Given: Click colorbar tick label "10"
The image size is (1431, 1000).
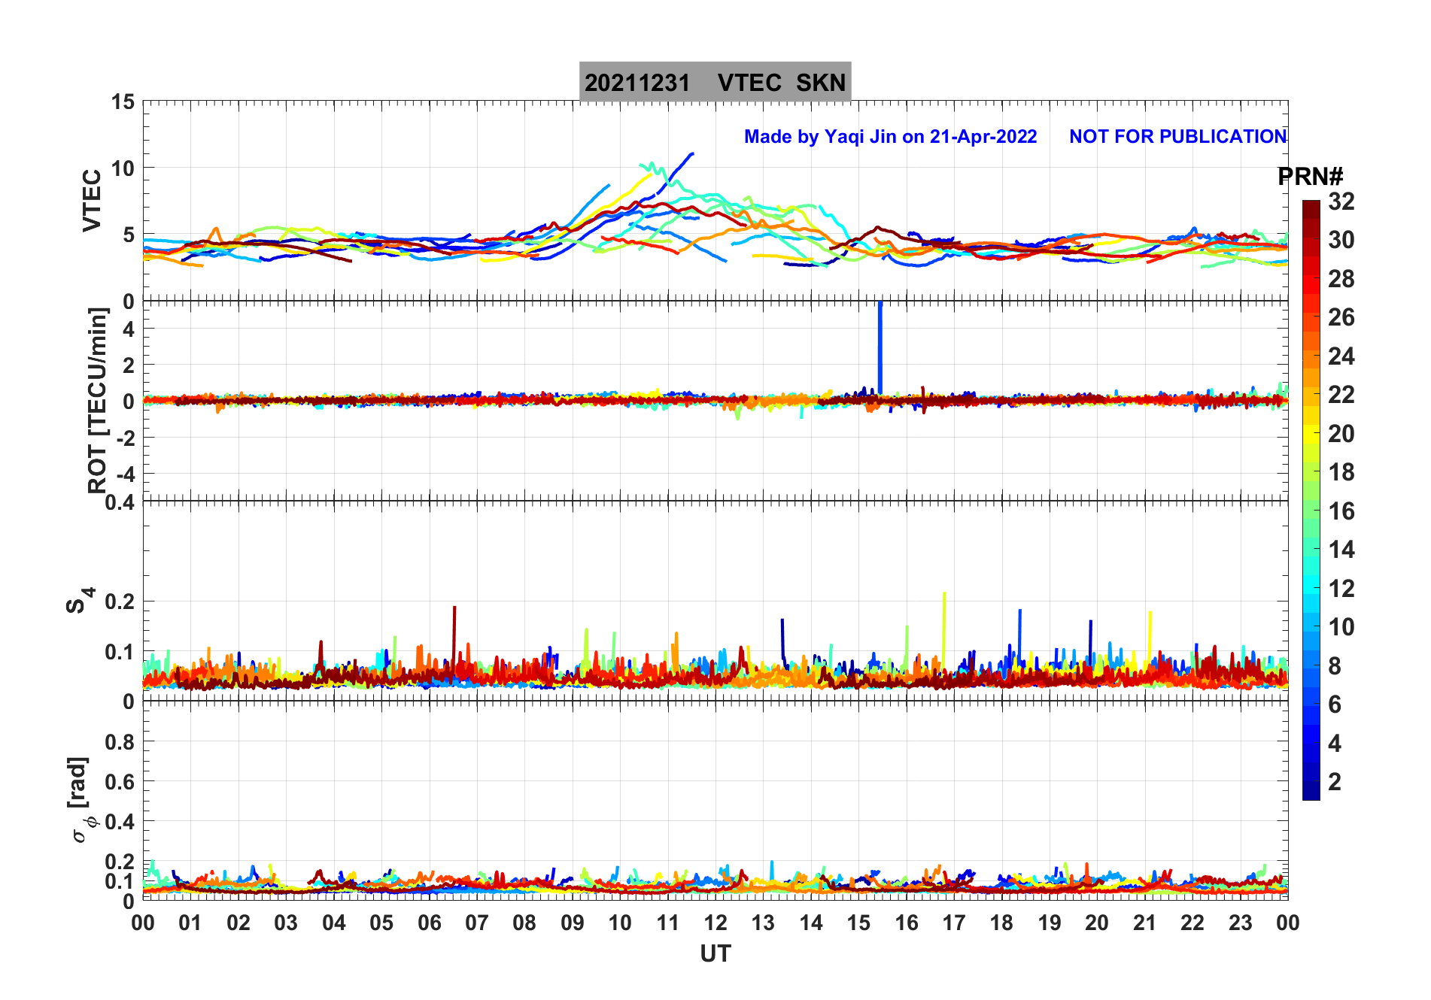Looking at the screenshot, I should point(1341,627).
